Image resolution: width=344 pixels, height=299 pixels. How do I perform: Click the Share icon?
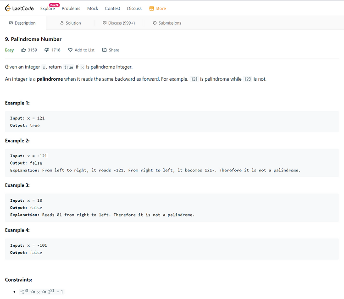tap(105, 50)
